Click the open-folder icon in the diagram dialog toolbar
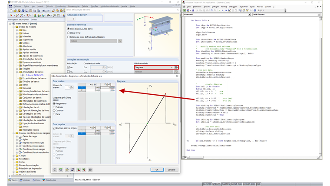 [67, 169]
